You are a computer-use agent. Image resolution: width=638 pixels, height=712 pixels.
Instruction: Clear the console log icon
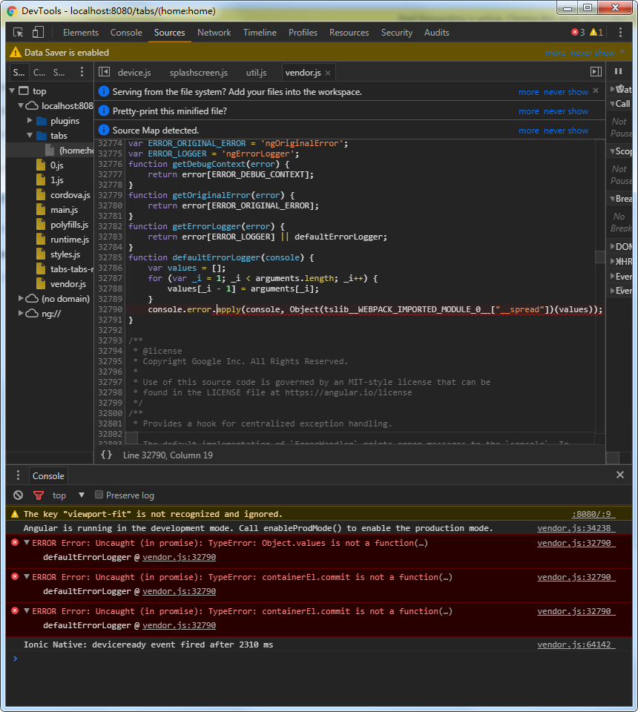point(18,495)
